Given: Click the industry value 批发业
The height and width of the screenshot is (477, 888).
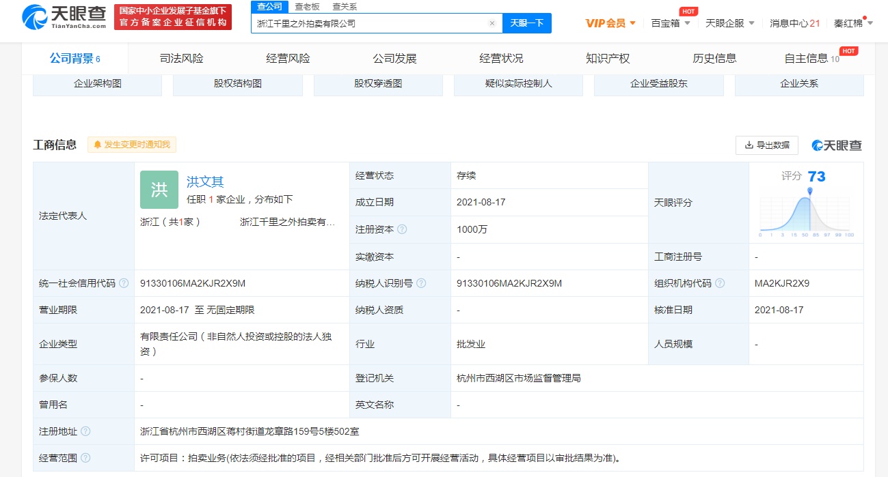Looking at the screenshot, I should coord(471,344).
